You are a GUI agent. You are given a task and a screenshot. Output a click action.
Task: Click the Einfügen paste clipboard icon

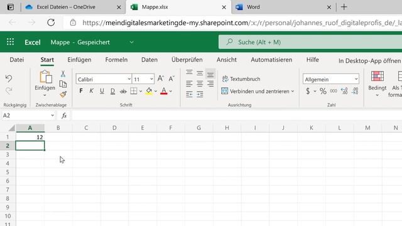pos(46,77)
